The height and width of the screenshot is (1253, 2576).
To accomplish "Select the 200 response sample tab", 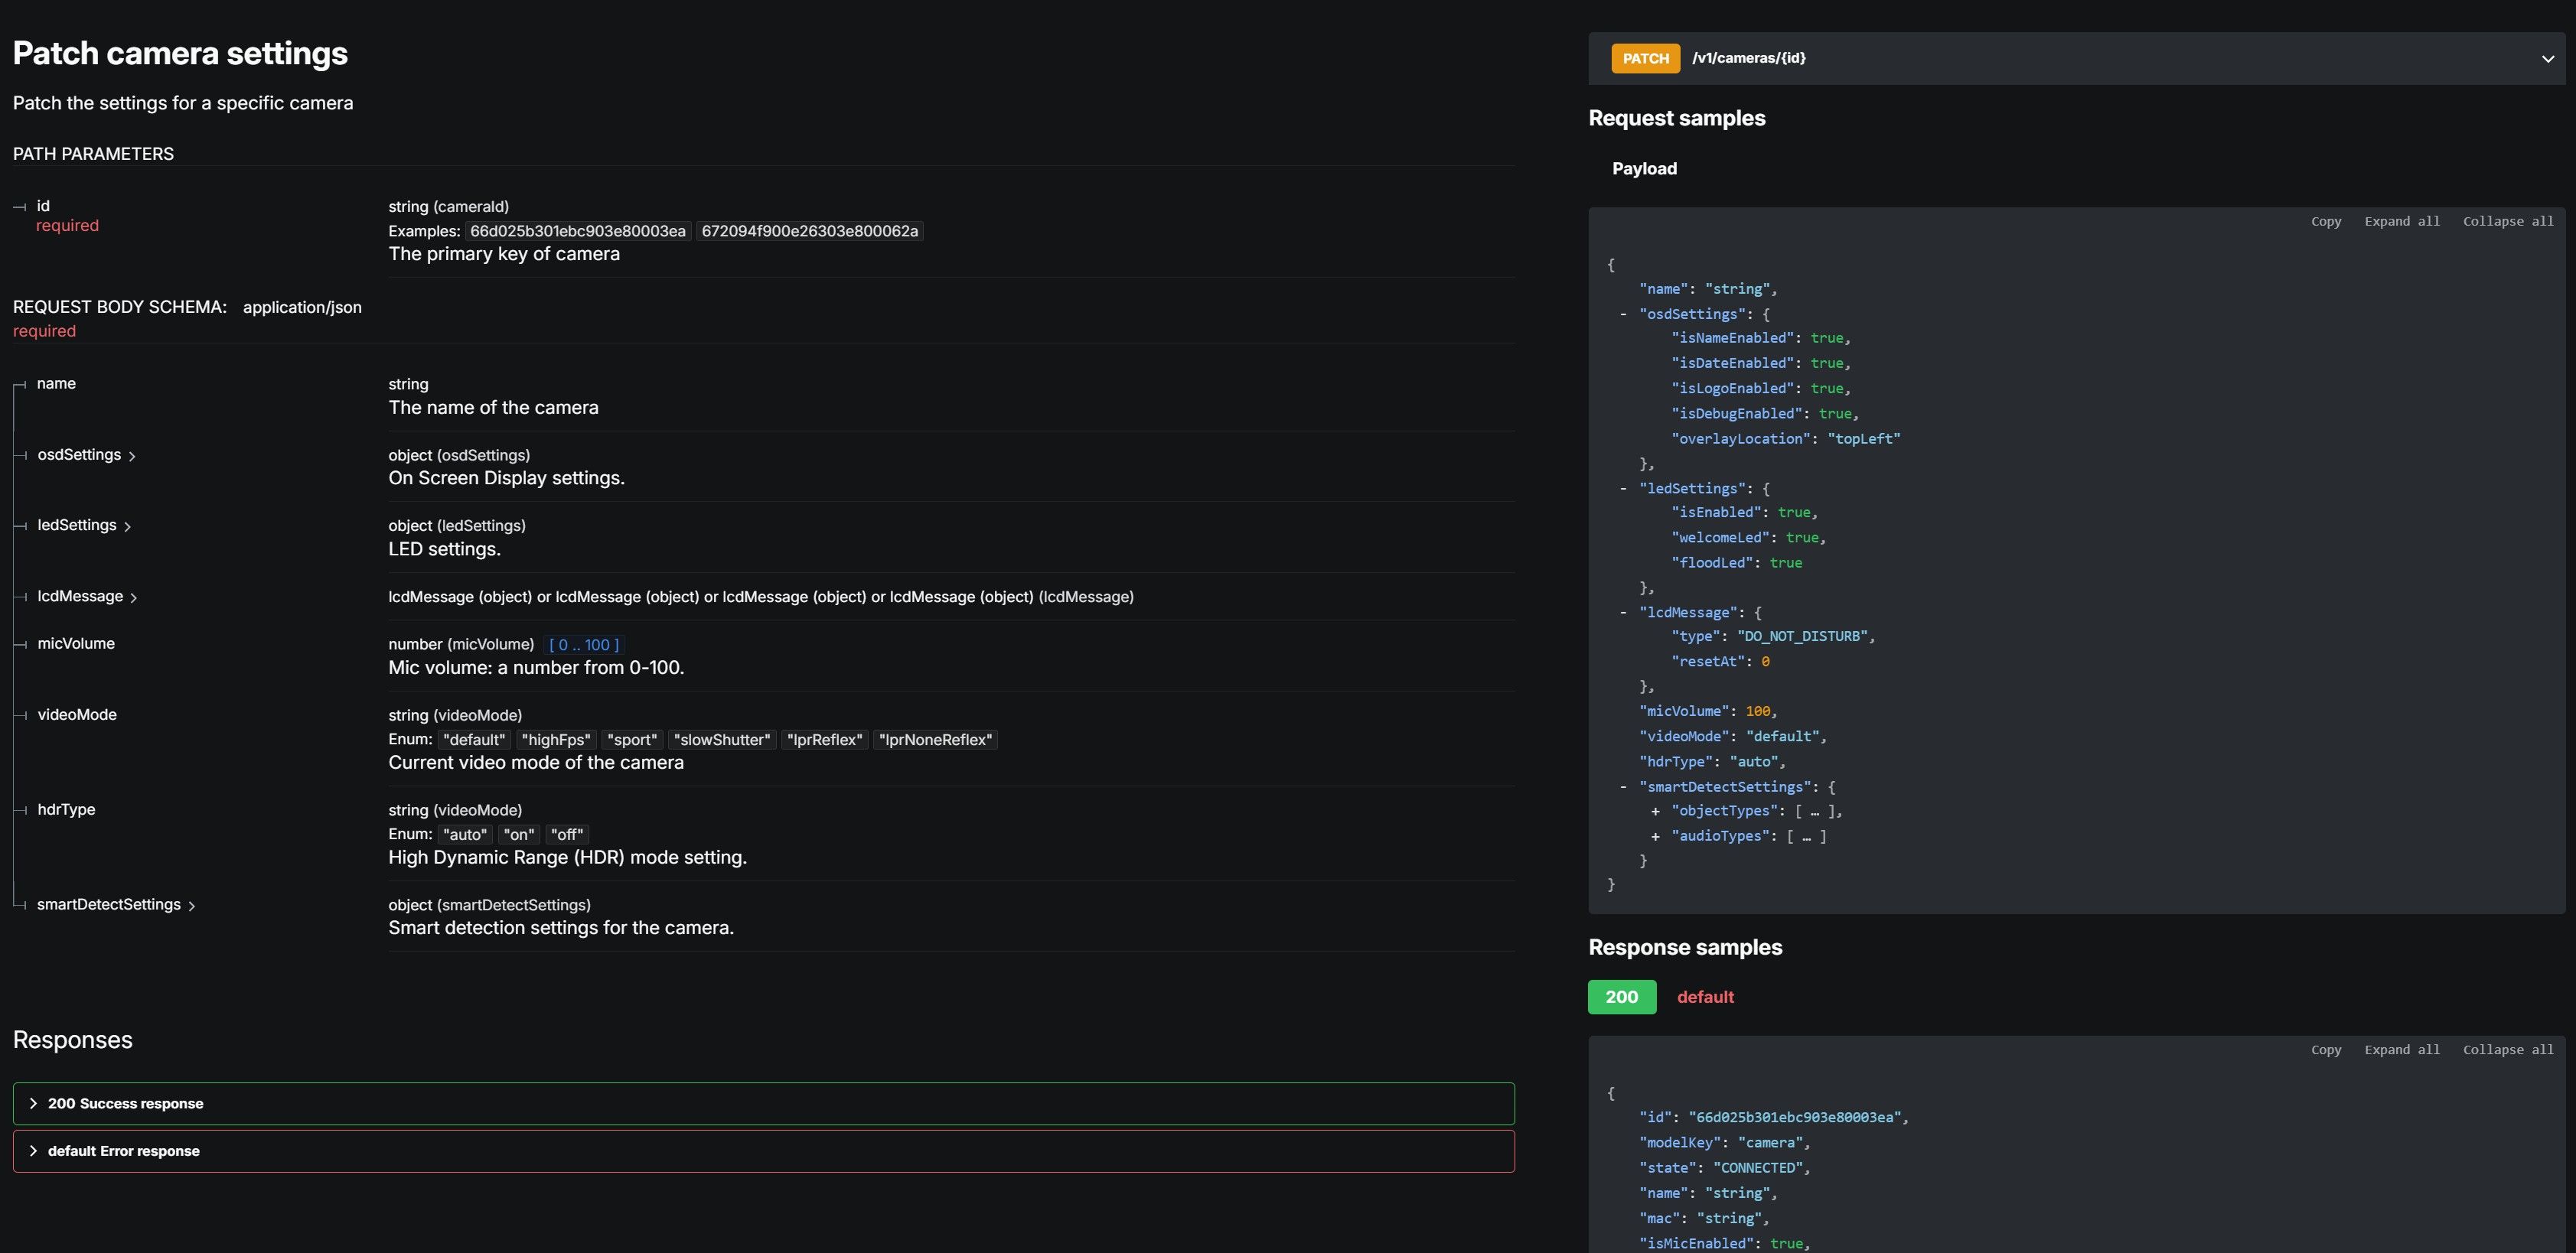I will (1621, 998).
